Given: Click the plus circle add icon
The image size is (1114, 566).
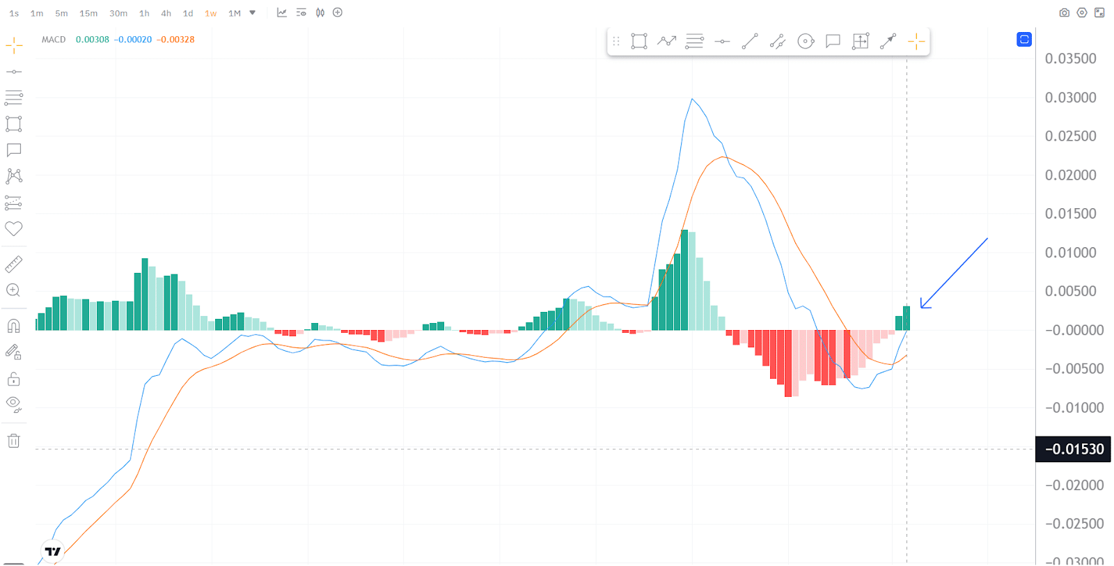Looking at the screenshot, I should click(x=338, y=13).
